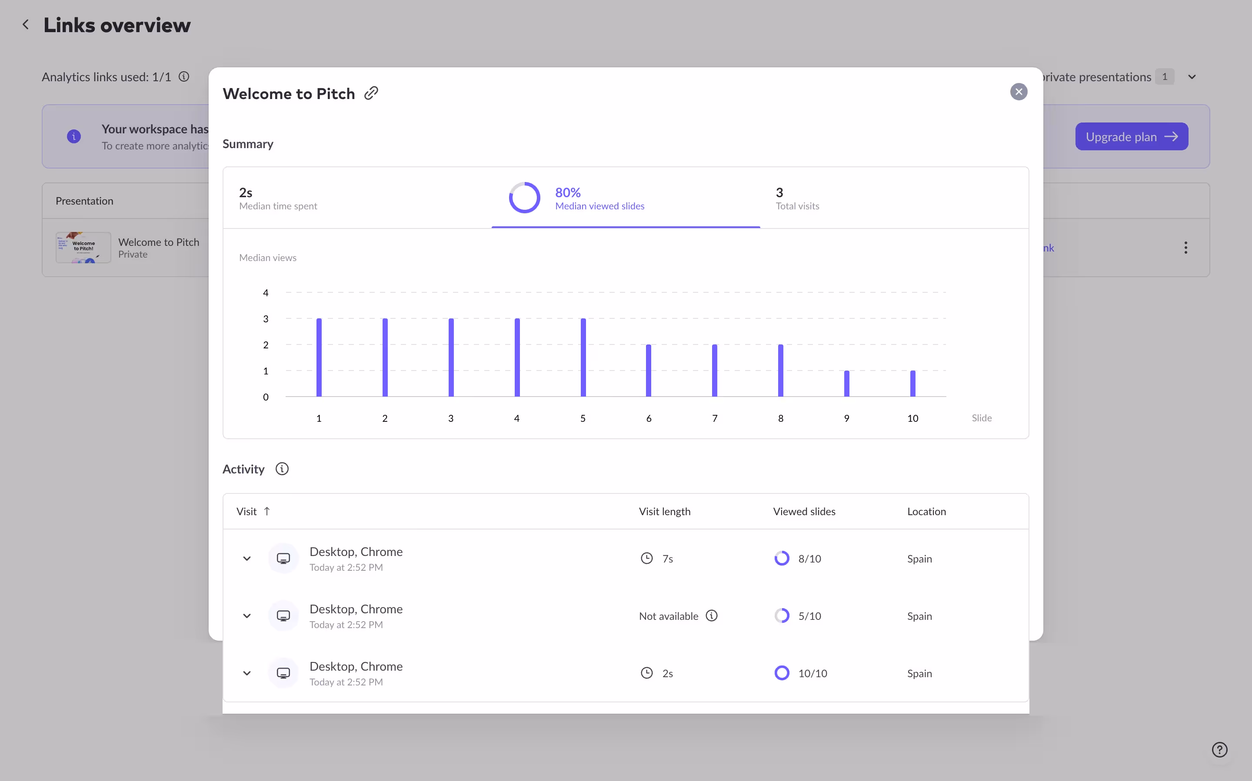The height and width of the screenshot is (781, 1252).
Task: Open the help question mark icon
Action: (x=1220, y=749)
